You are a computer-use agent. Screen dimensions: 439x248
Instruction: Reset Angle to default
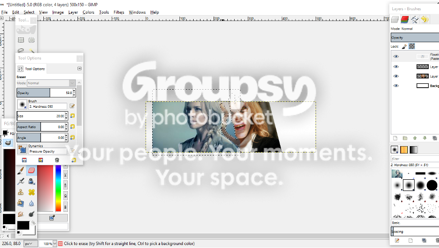(x=73, y=137)
